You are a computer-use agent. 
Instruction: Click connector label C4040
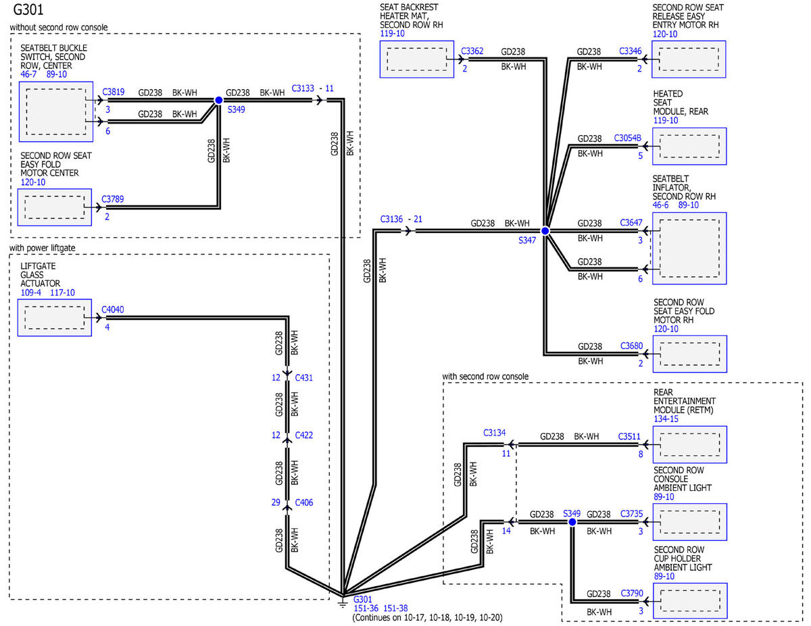(113, 310)
